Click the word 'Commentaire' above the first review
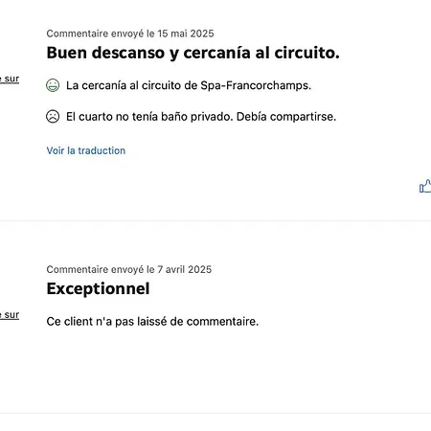The width and height of the screenshot is (431, 431). 78,34
